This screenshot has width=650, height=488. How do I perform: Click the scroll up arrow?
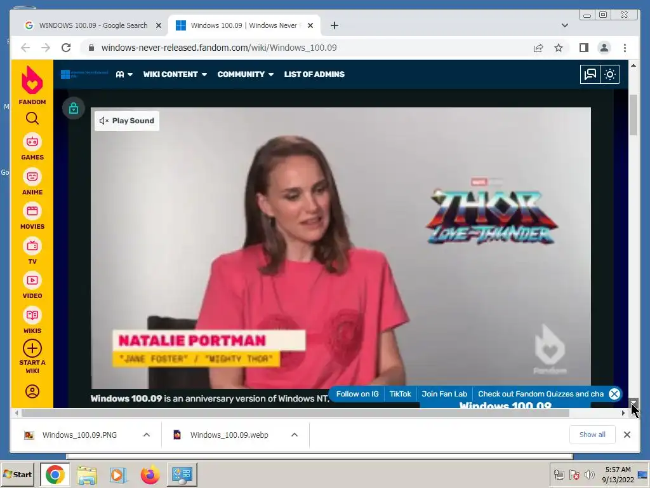(633, 65)
